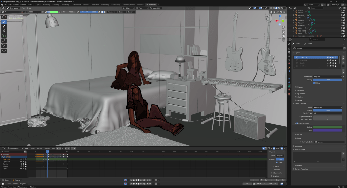Open the Blend Mode dropdown in properties

coord(328,77)
